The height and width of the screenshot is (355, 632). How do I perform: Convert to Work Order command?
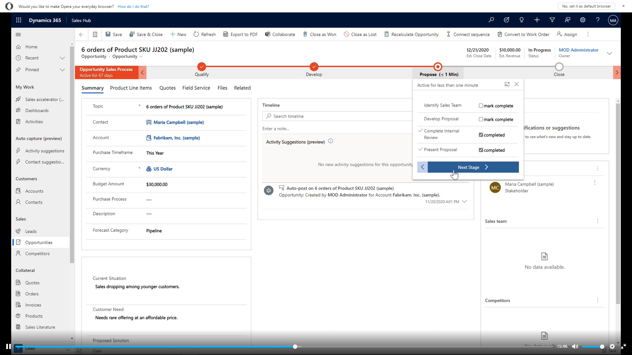523,35
